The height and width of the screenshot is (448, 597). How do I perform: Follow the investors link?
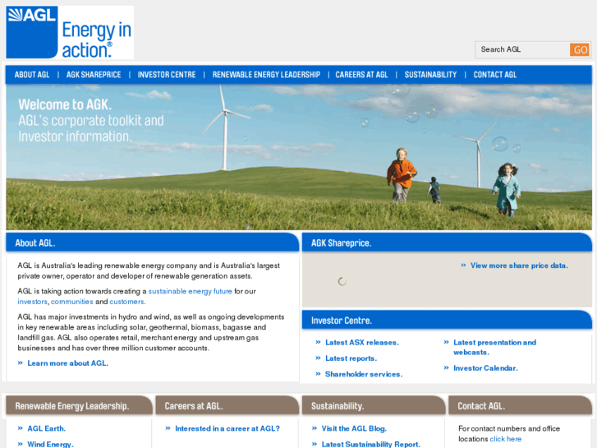(x=32, y=302)
